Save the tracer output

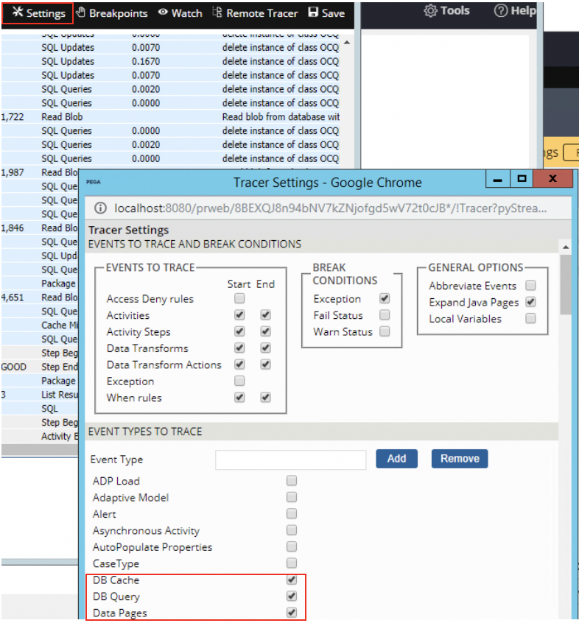(326, 13)
